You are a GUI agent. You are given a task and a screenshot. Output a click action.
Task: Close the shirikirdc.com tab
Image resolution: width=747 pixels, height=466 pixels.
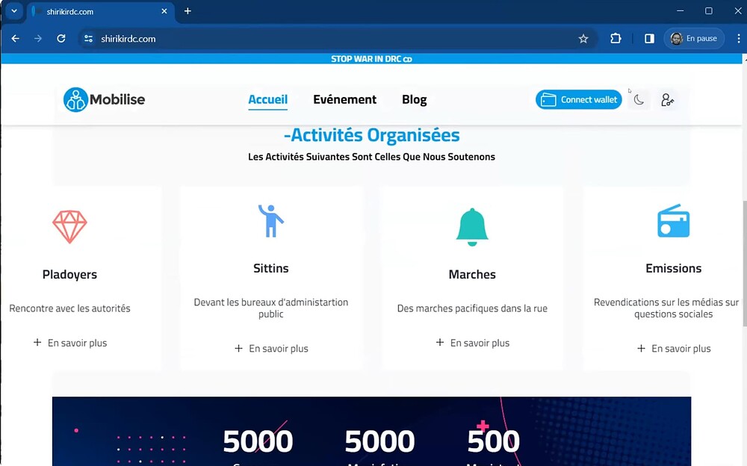pyautogui.click(x=164, y=11)
